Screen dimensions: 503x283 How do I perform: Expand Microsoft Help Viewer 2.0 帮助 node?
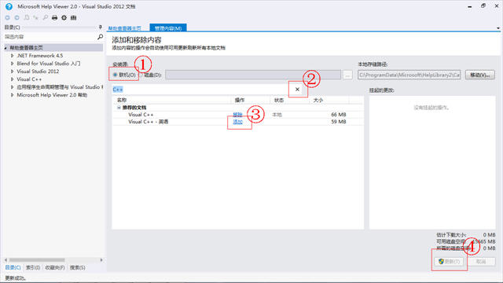(13, 95)
